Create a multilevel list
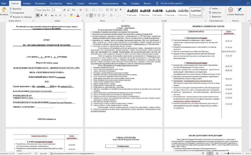 pyautogui.click(x=100, y=10)
